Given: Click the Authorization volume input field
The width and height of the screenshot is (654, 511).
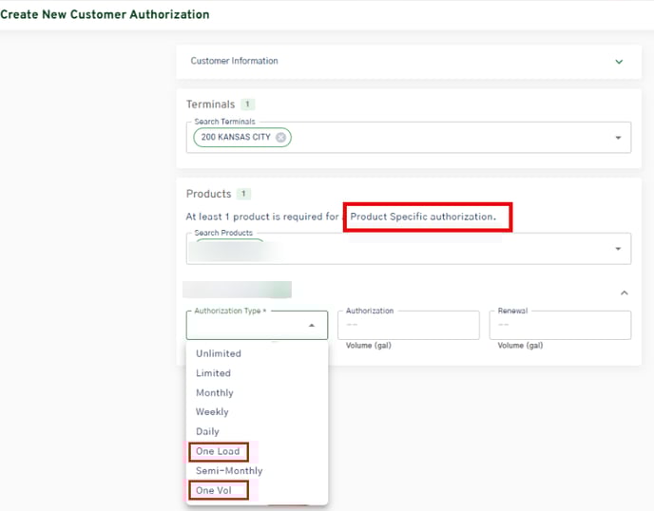Looking at the screenshot, I should click(408, 326).
